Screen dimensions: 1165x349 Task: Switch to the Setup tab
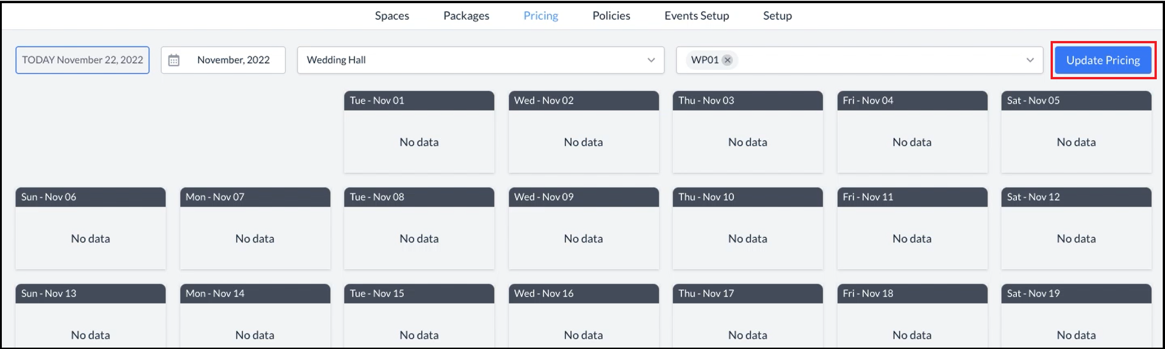pos(777,16)
